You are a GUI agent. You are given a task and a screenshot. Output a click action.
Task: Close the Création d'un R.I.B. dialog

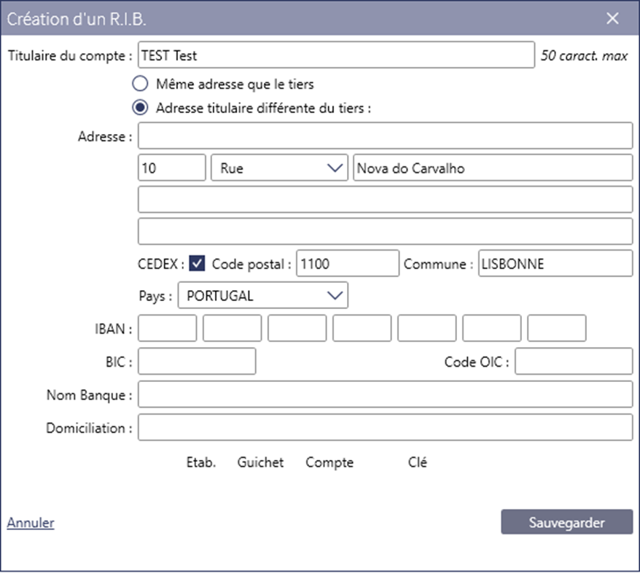click(x=612, y=18)
